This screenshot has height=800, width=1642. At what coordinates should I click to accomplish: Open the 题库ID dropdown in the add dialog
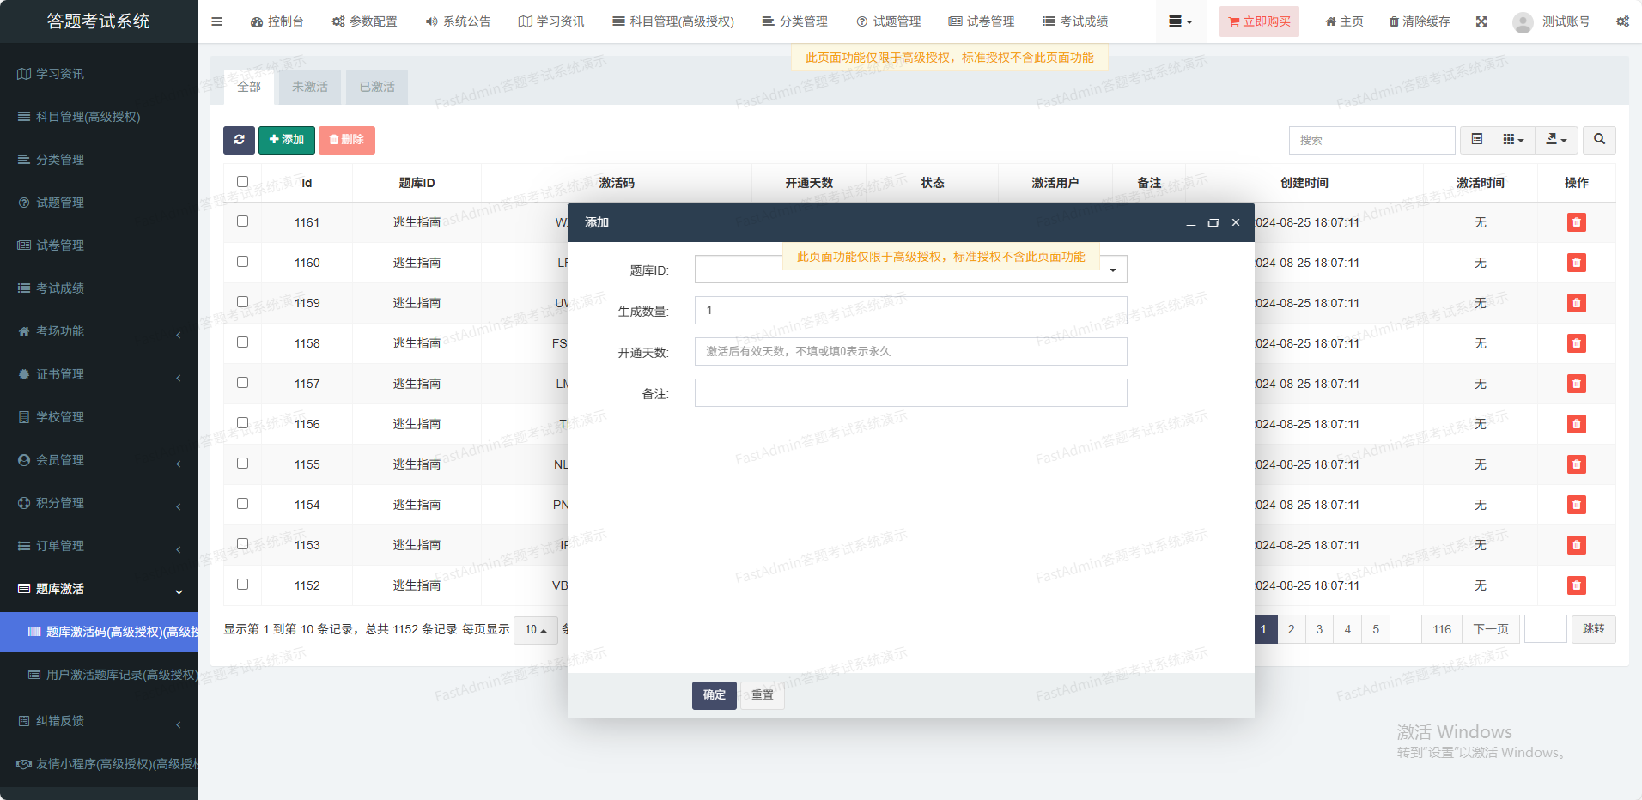[x=910, y=270]
